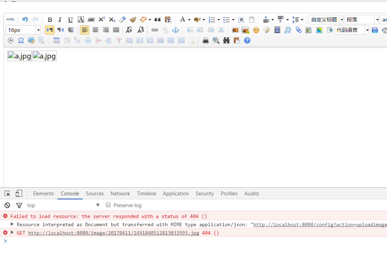The height and width of the screenshot is (274, 387).
Task: Insert a table
Action: 56,40
